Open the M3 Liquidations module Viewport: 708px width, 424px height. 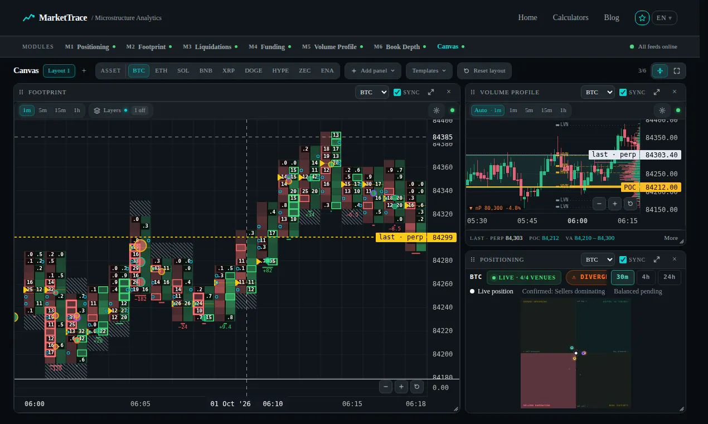click(x=211, y=47)
